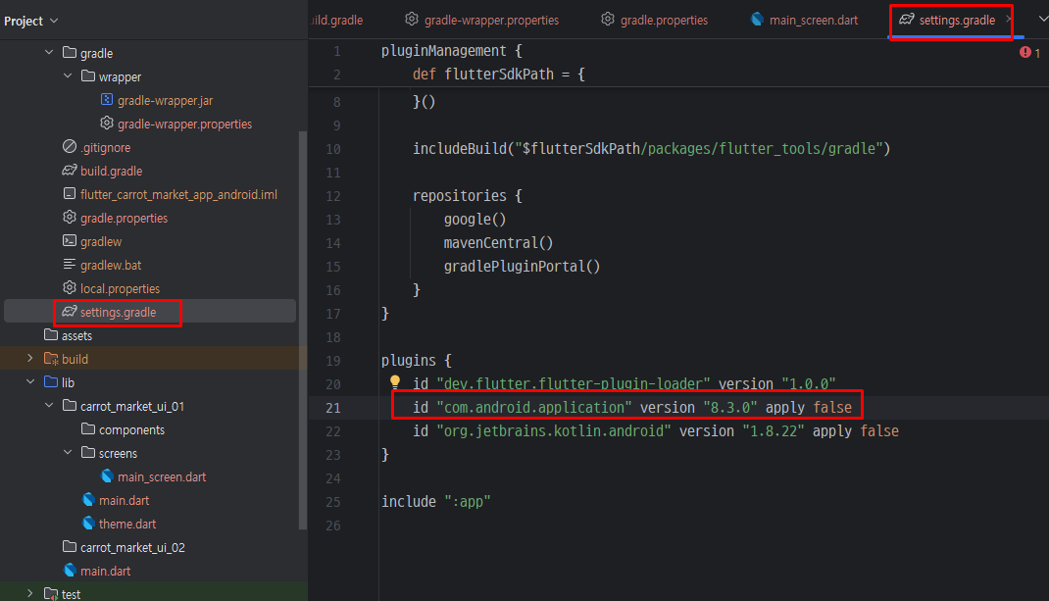Close the settings.gradle tab
1049x601 pixels.
pos(1008,19)
